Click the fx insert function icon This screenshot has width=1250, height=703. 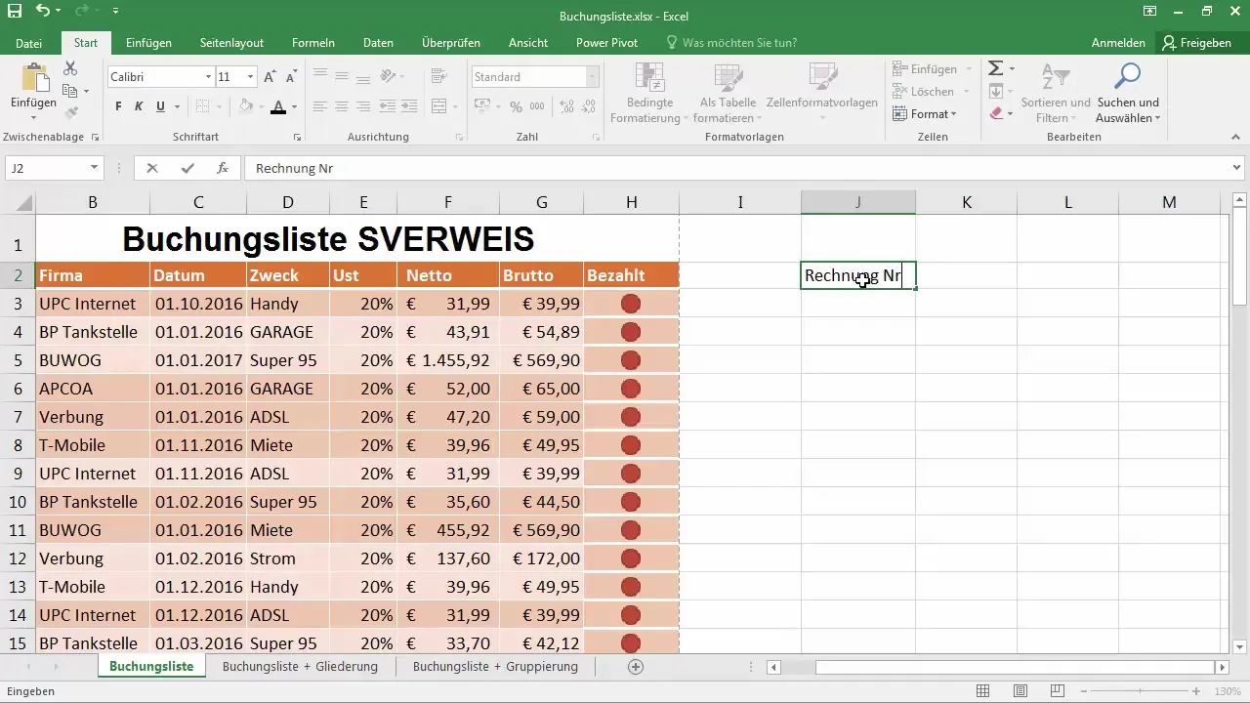tap(223, 168)
